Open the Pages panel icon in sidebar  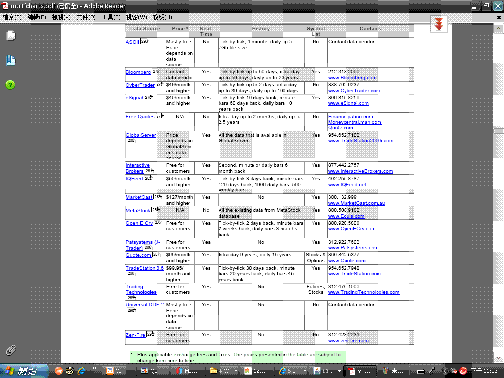click(x=11, y=35)
